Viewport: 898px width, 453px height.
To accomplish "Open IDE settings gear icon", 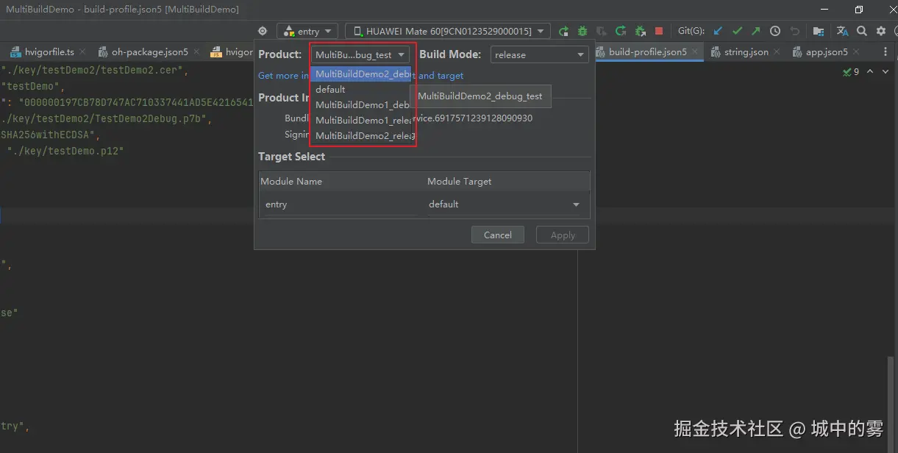I will pos(881,31).
